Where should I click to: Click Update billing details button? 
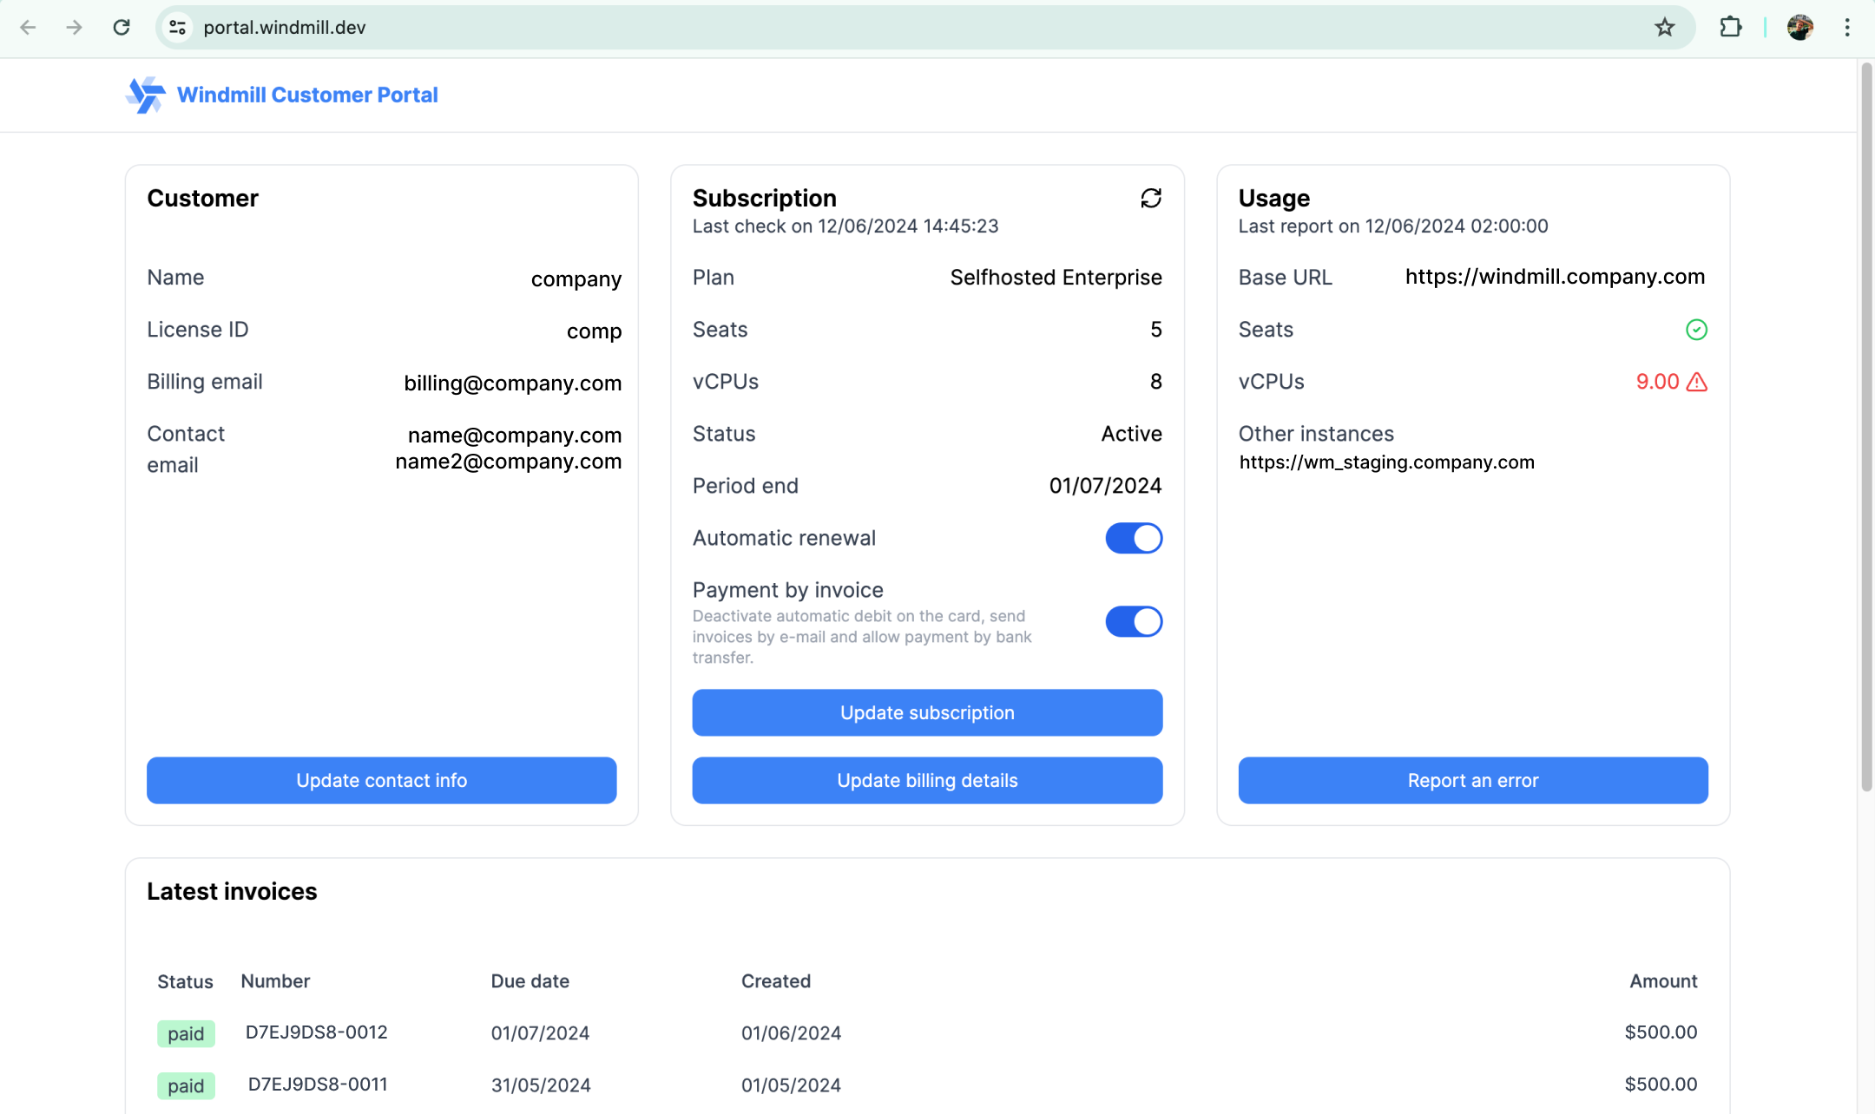(927, 780)
